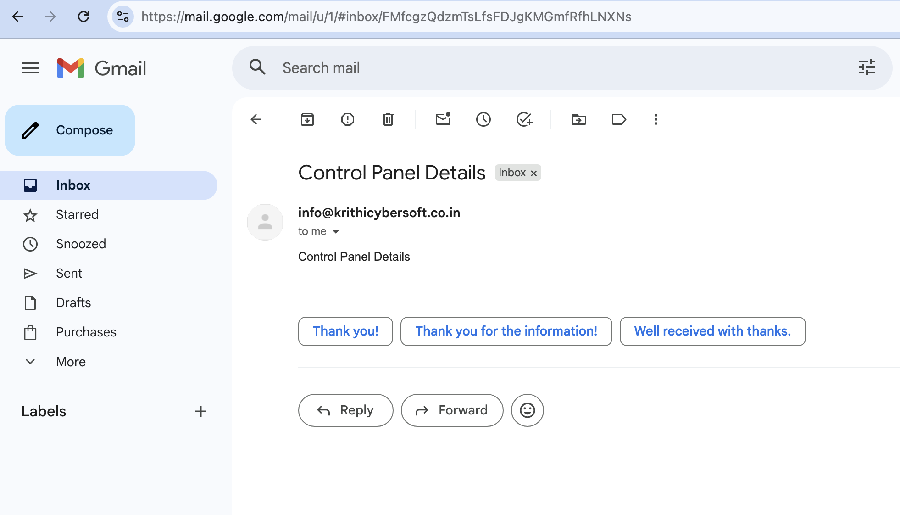The width and height of the screenshot is (900, 515).
Task: Add emoji reaction to the email
Action: point(527,410)
